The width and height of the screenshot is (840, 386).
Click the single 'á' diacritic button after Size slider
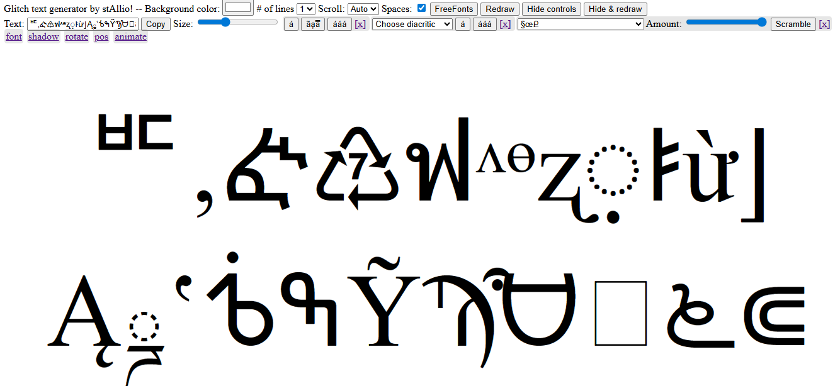(291, 24)
